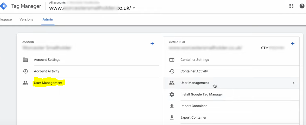Click the ACCOUNT section heading
The width and height of the screenshot is (306, 125).
click(29, 42)
